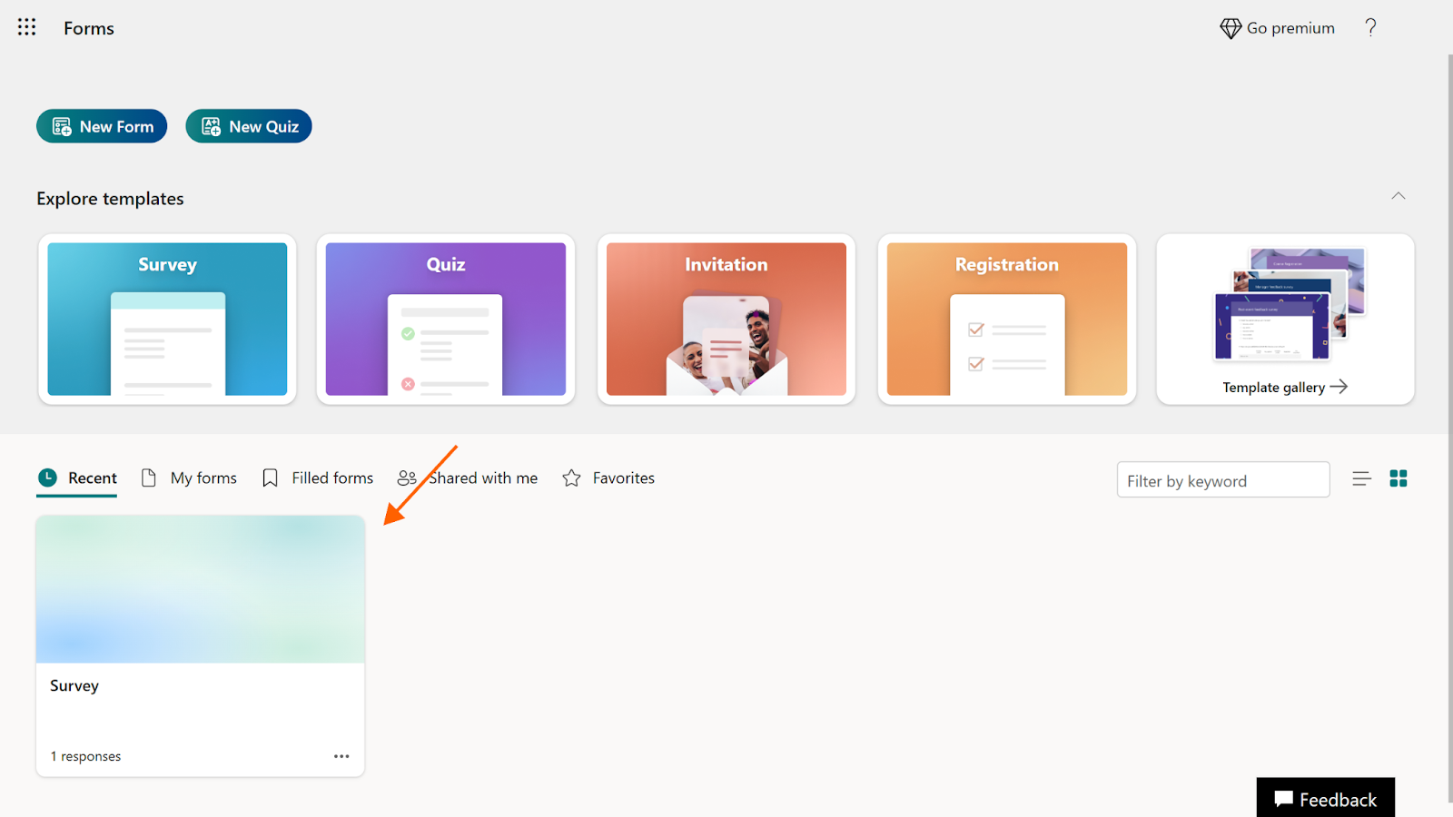Click the 'Explore templates' heading
This screenshot has height=817, width=1453.
(110, 199)
